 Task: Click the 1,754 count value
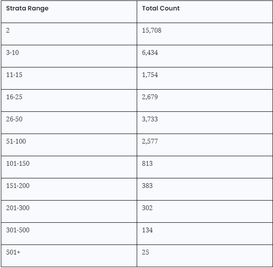tap(150, 75)
